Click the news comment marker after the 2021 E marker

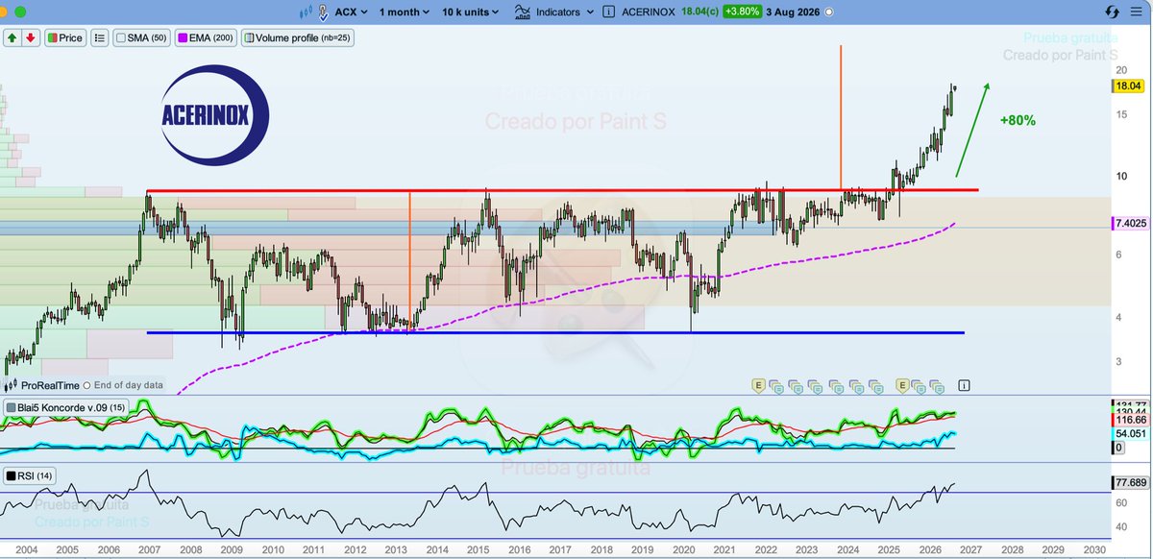click(x=776, y=385)
